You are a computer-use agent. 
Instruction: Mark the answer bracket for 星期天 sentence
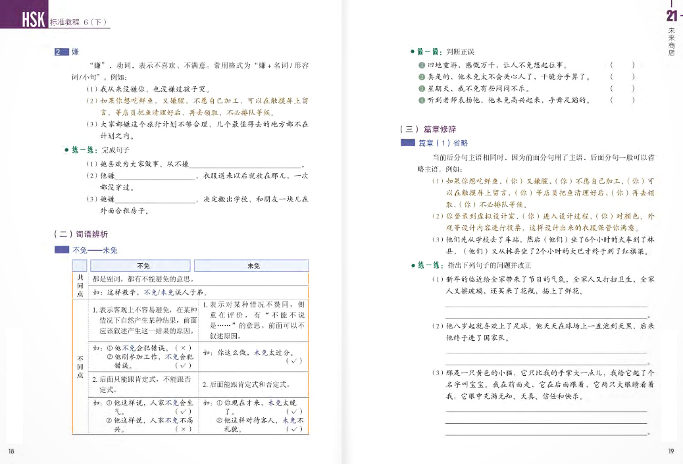(x=622, y=88)
